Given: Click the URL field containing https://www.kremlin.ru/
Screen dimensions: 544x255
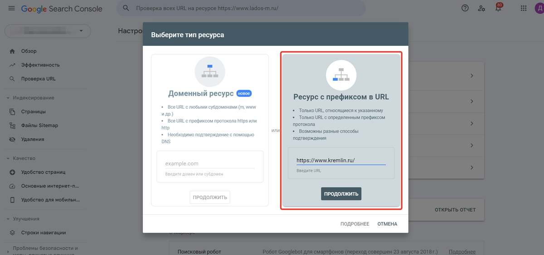Looking at the screenshot, I should click(341, 160).
